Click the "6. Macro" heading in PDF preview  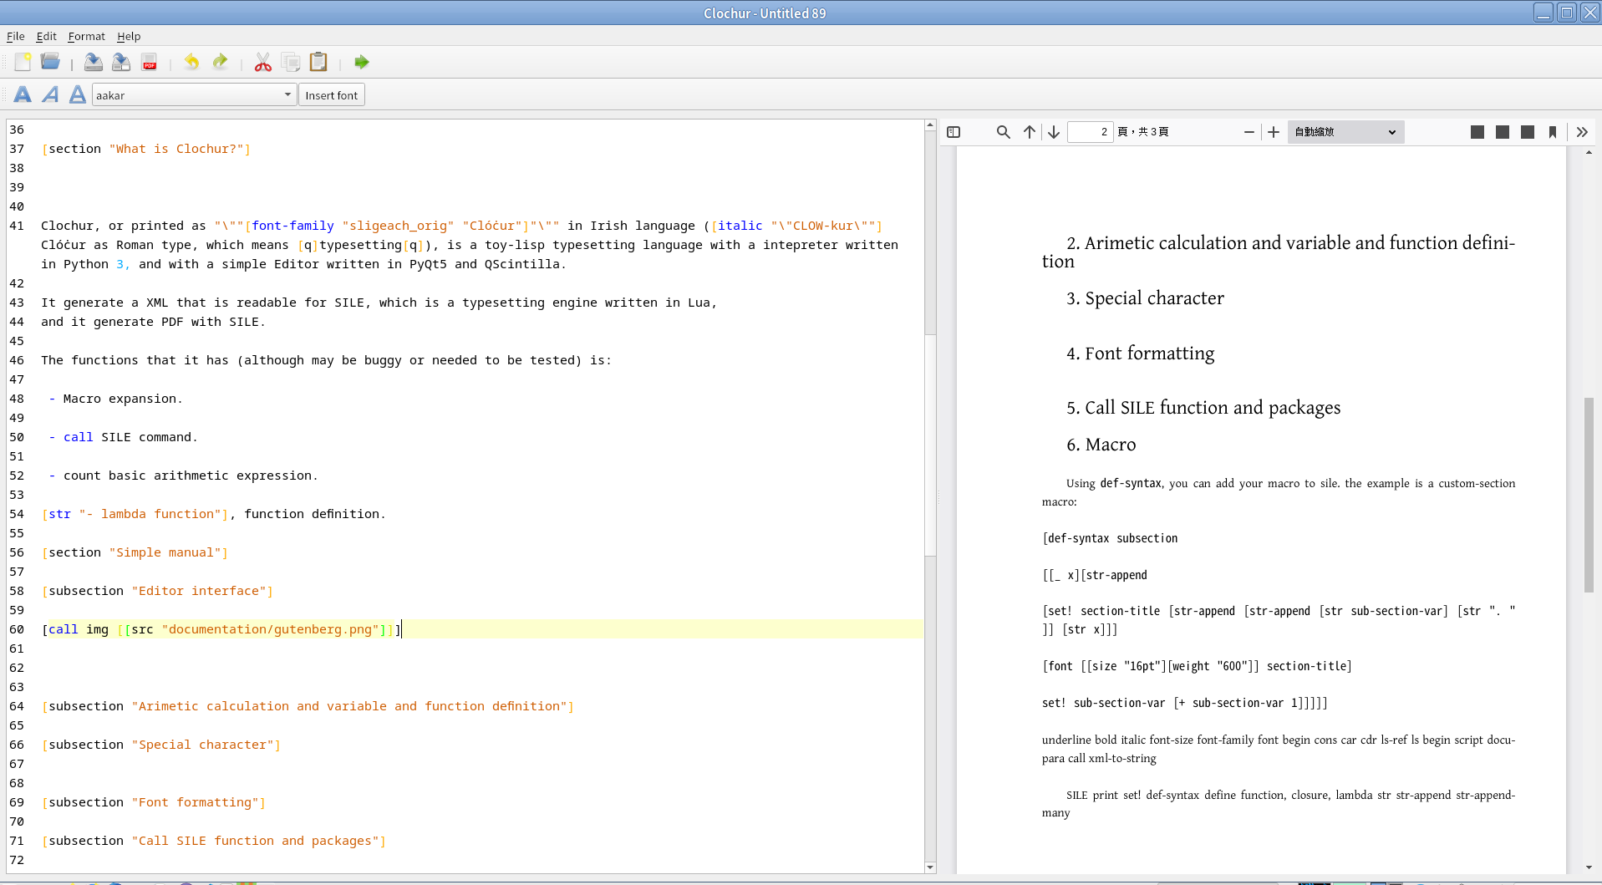[x=1101, y=445]
